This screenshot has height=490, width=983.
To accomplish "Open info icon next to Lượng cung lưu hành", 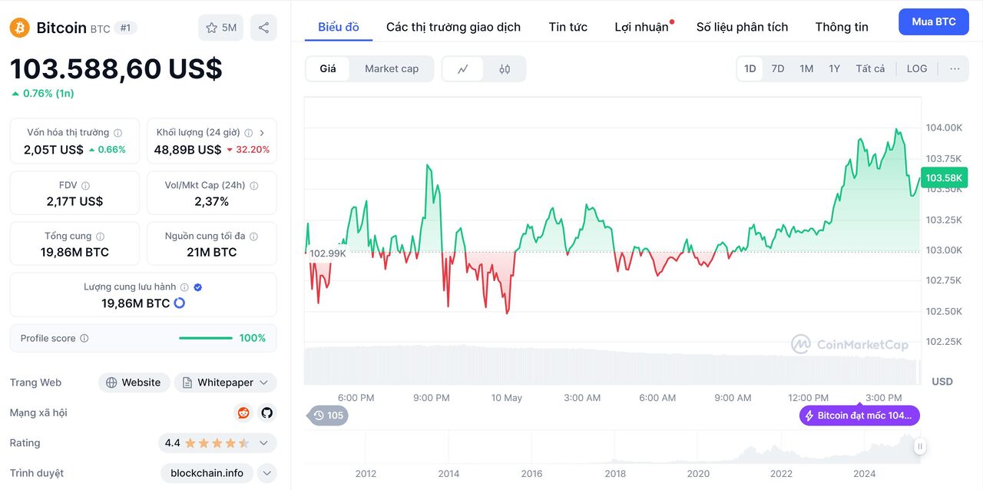I will [184, 287].
